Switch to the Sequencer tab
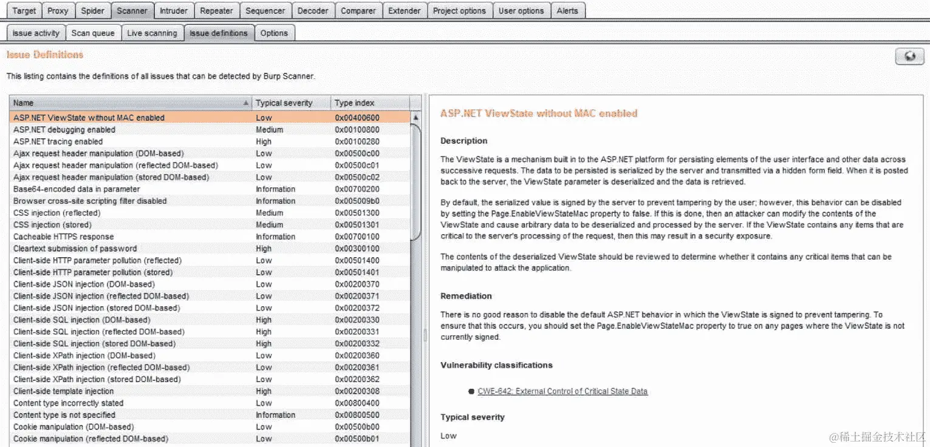Image resolution: width=930 pixels, height=447 pixels. point(265,10)
